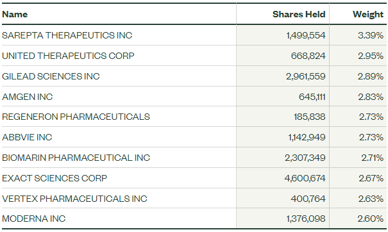Click Vertex Pharmaceuticals Inc name
Viewport: 388px width, 232px height.
coord(74,199)
